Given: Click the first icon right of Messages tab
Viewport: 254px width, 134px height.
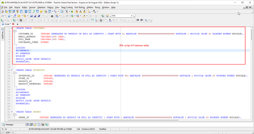Looking at the screenshot, I should pyautogui.click(x=27, y=125).
